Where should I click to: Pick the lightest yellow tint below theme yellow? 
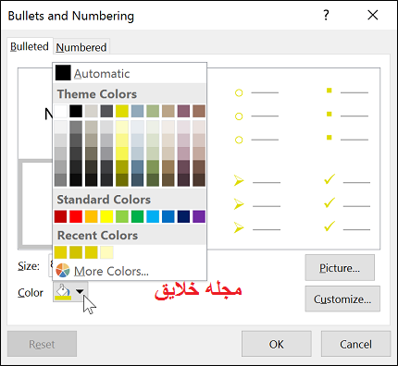pos(122,127)
